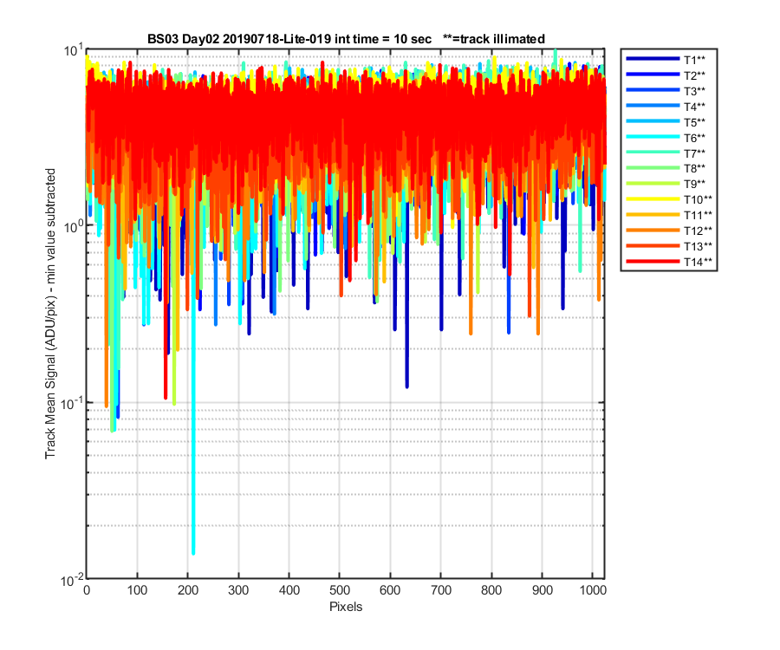Click the y-axis tick label 10^-2
Image resolution: width=780 pixels, height=650 pixels.
tap(72, 580)
